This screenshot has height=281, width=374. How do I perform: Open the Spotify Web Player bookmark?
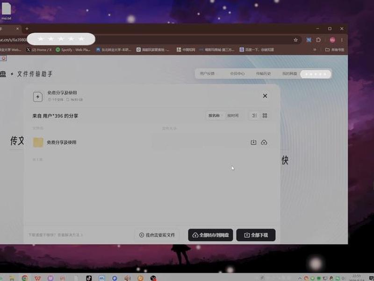[73, 50]
